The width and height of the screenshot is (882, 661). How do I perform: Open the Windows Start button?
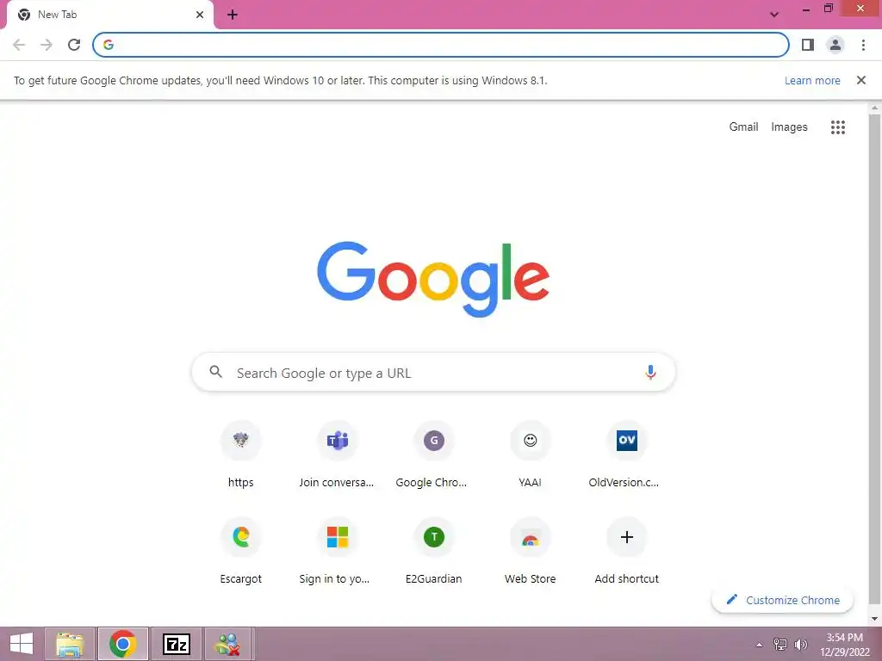pos(22,644)
